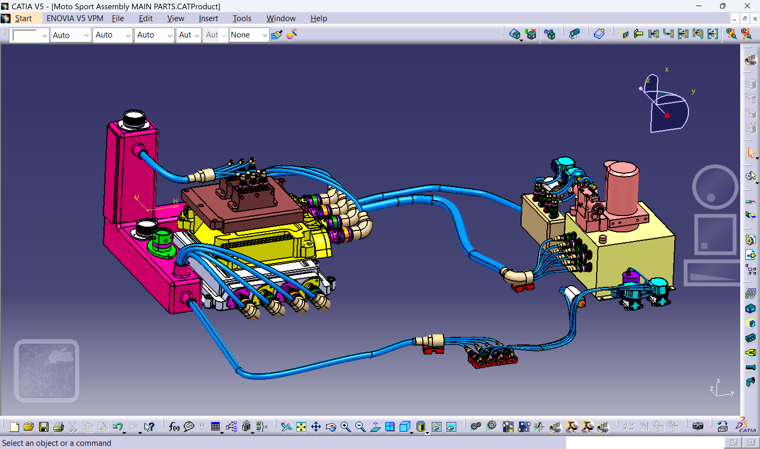Viewport: 760px width, 449px height.
Task: Click the Fly Mode airplane icon
Action: pos(287,427)
